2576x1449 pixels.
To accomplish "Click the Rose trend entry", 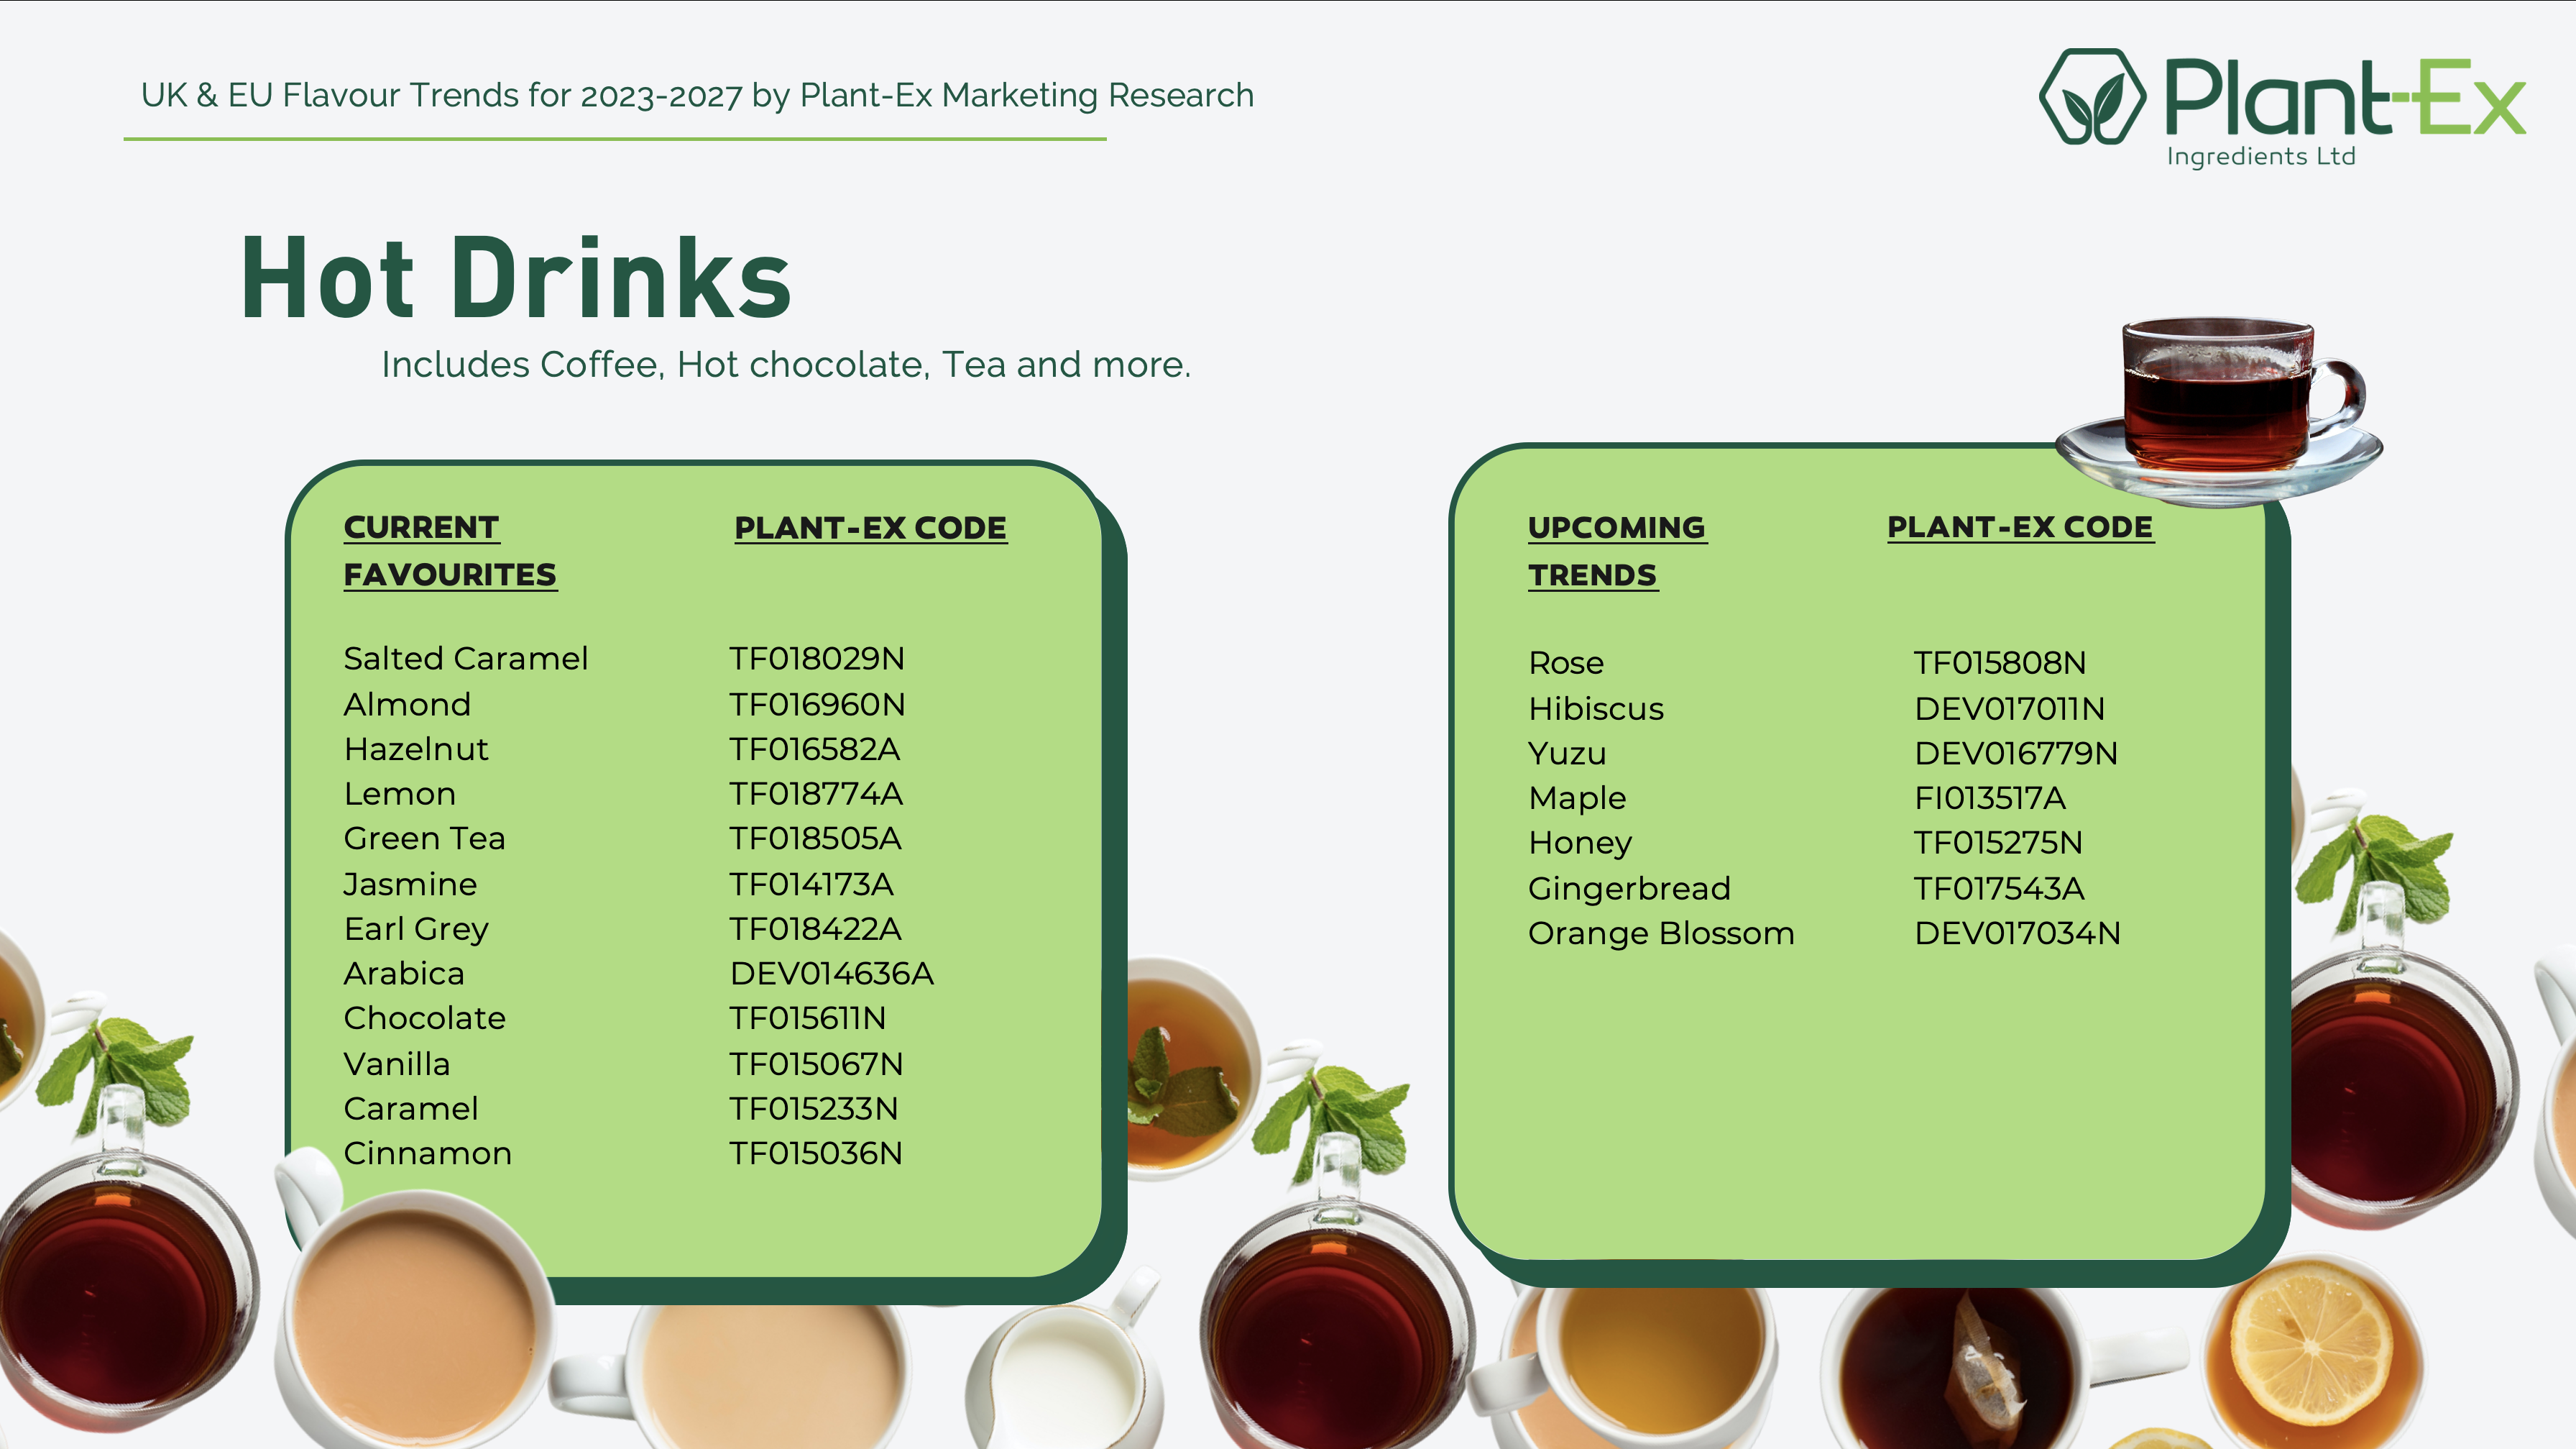I will (x=1566, y=662).
